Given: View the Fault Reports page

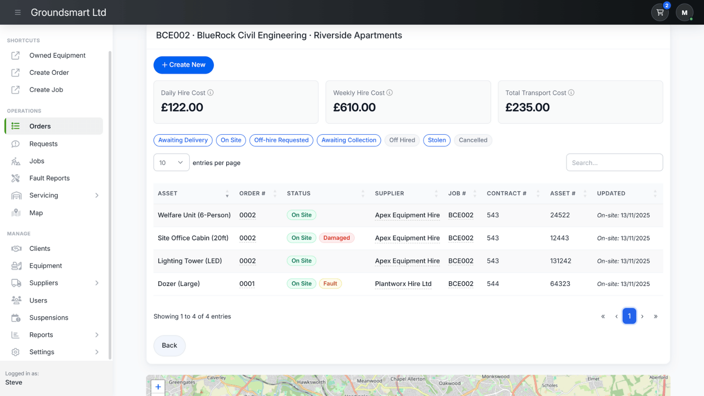Looking at the screenshot, I should (49, 178).
